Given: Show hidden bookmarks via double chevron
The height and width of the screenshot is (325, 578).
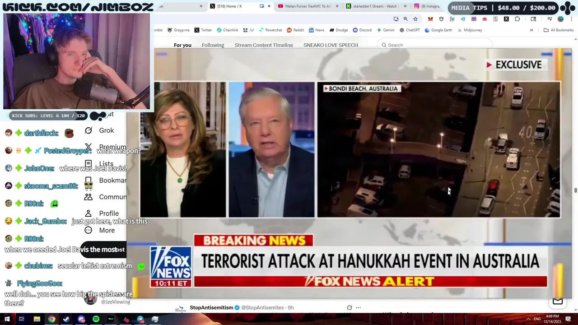Looking at the screenshot, I should [x=531, y=30].
